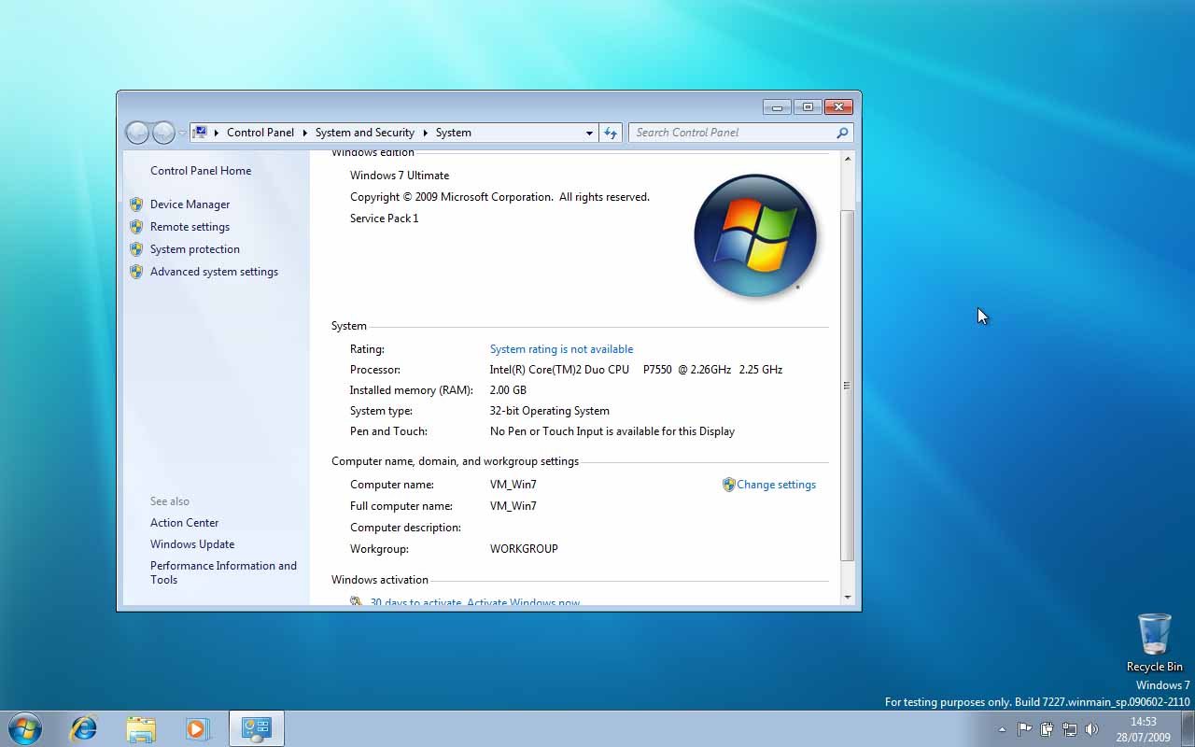Viewport: 1195px width, 747px height.
Task: Click the Search Control Panel field
Action: (x=733, y=133)
